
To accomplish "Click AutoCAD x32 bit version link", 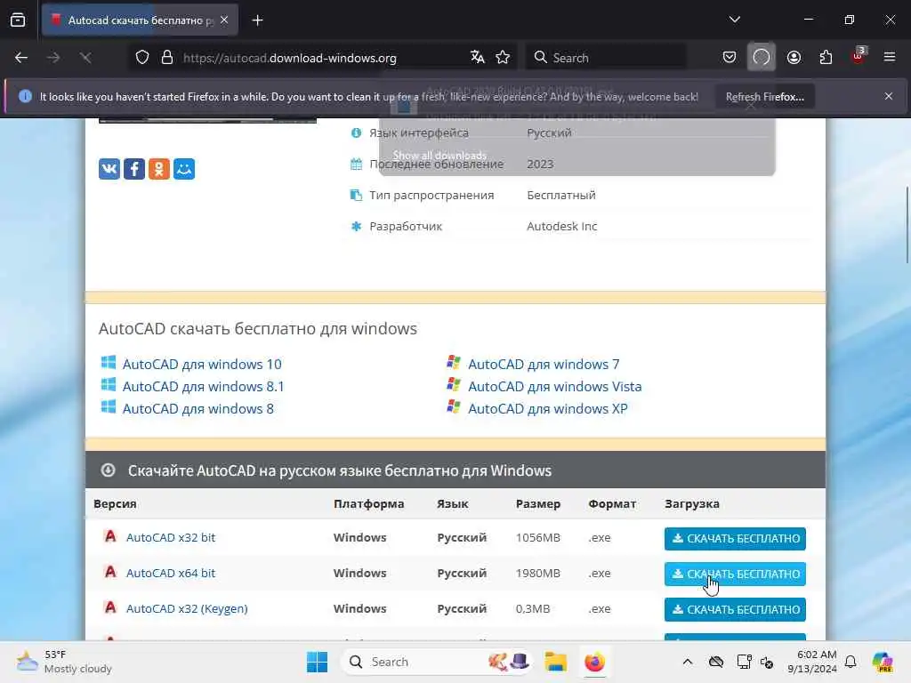I will (x=171, y=538).
